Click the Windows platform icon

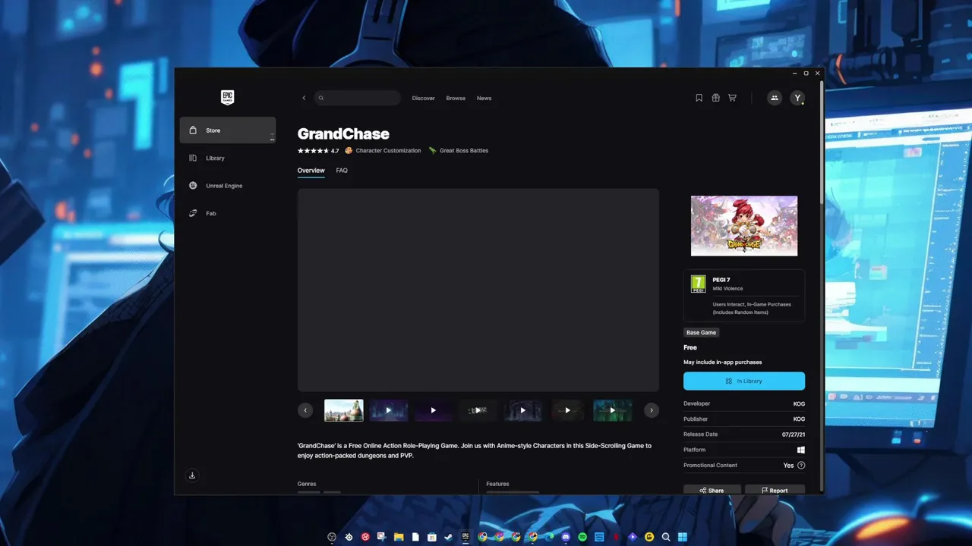(801, 450)
